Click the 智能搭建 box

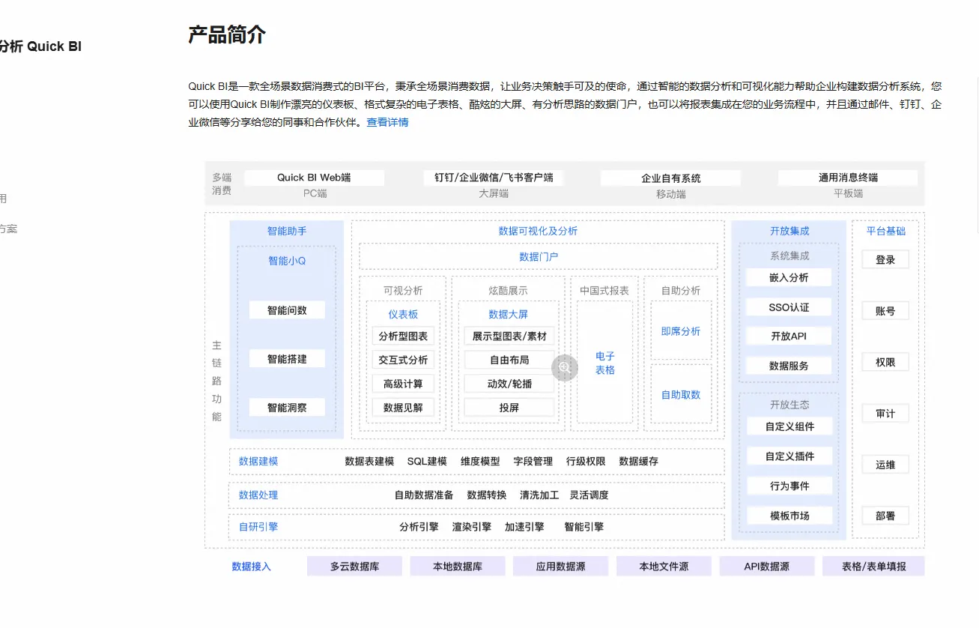pos(287,359)
